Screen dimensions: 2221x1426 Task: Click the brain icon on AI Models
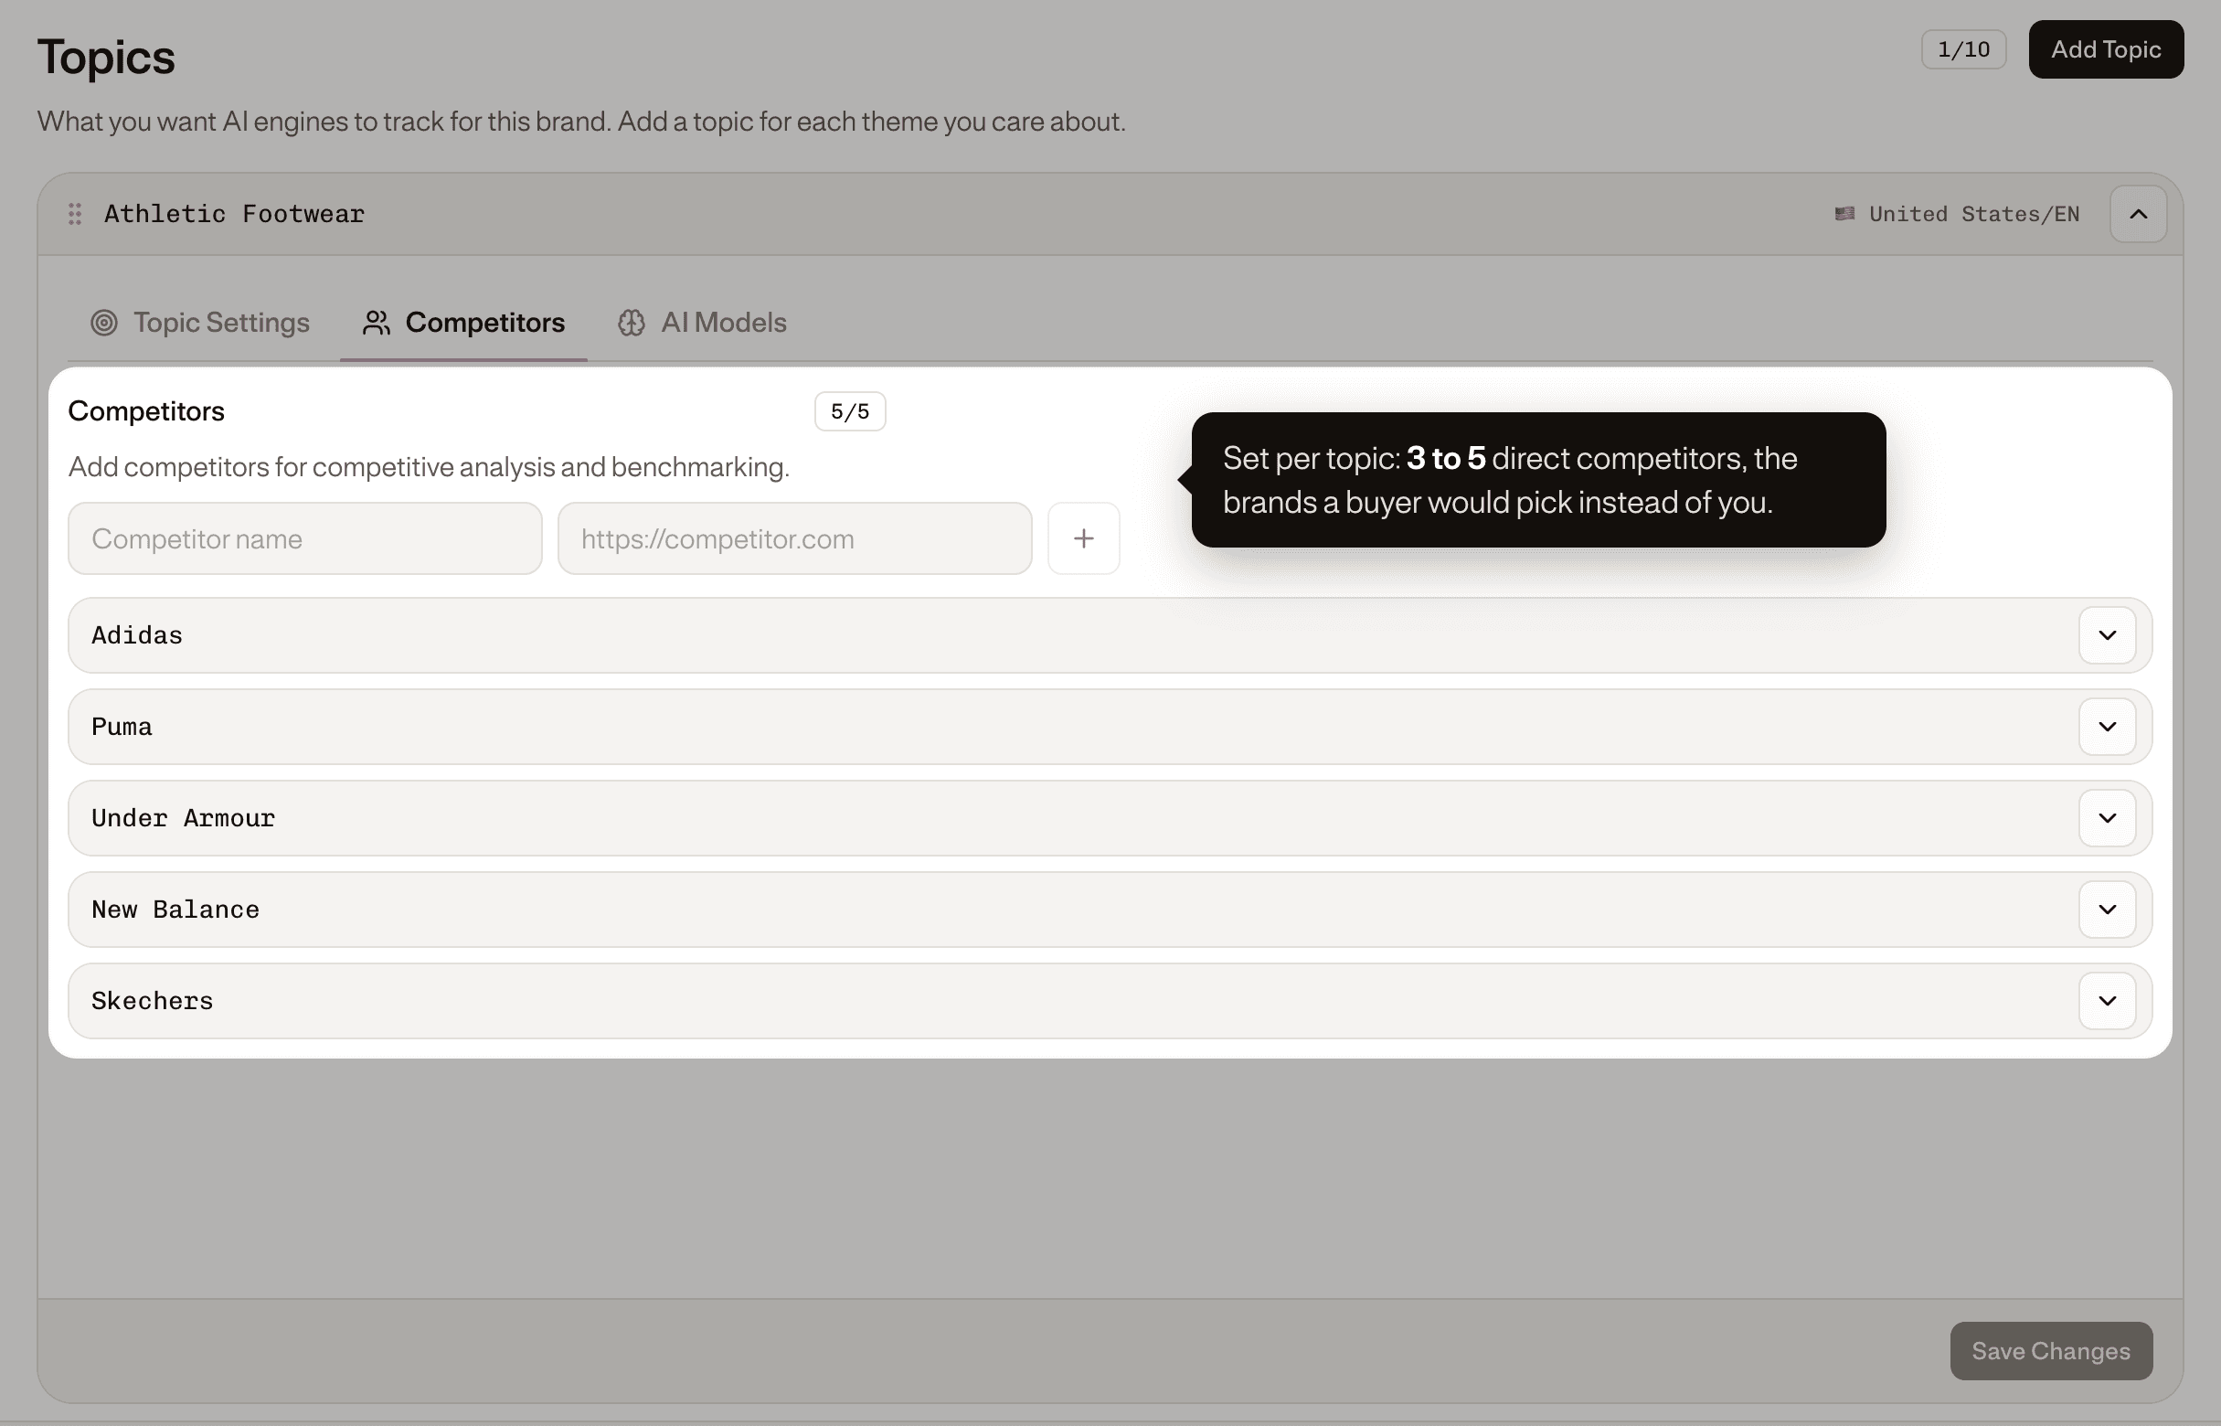pos(632,323)
